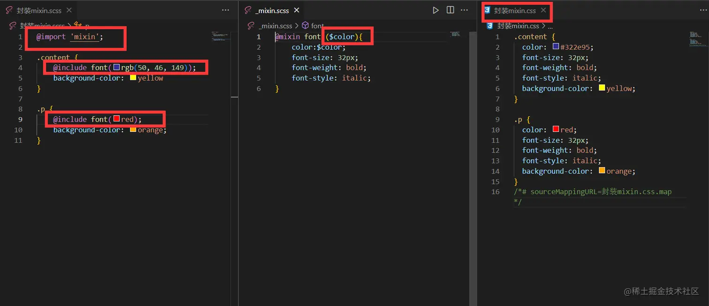Viewport: 709px width, 306px height.
Task: Open more actions in the left editor group
Action: 226,10
